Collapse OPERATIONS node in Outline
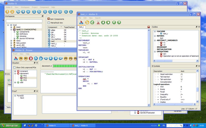206x128 pixels. (155, 52)
